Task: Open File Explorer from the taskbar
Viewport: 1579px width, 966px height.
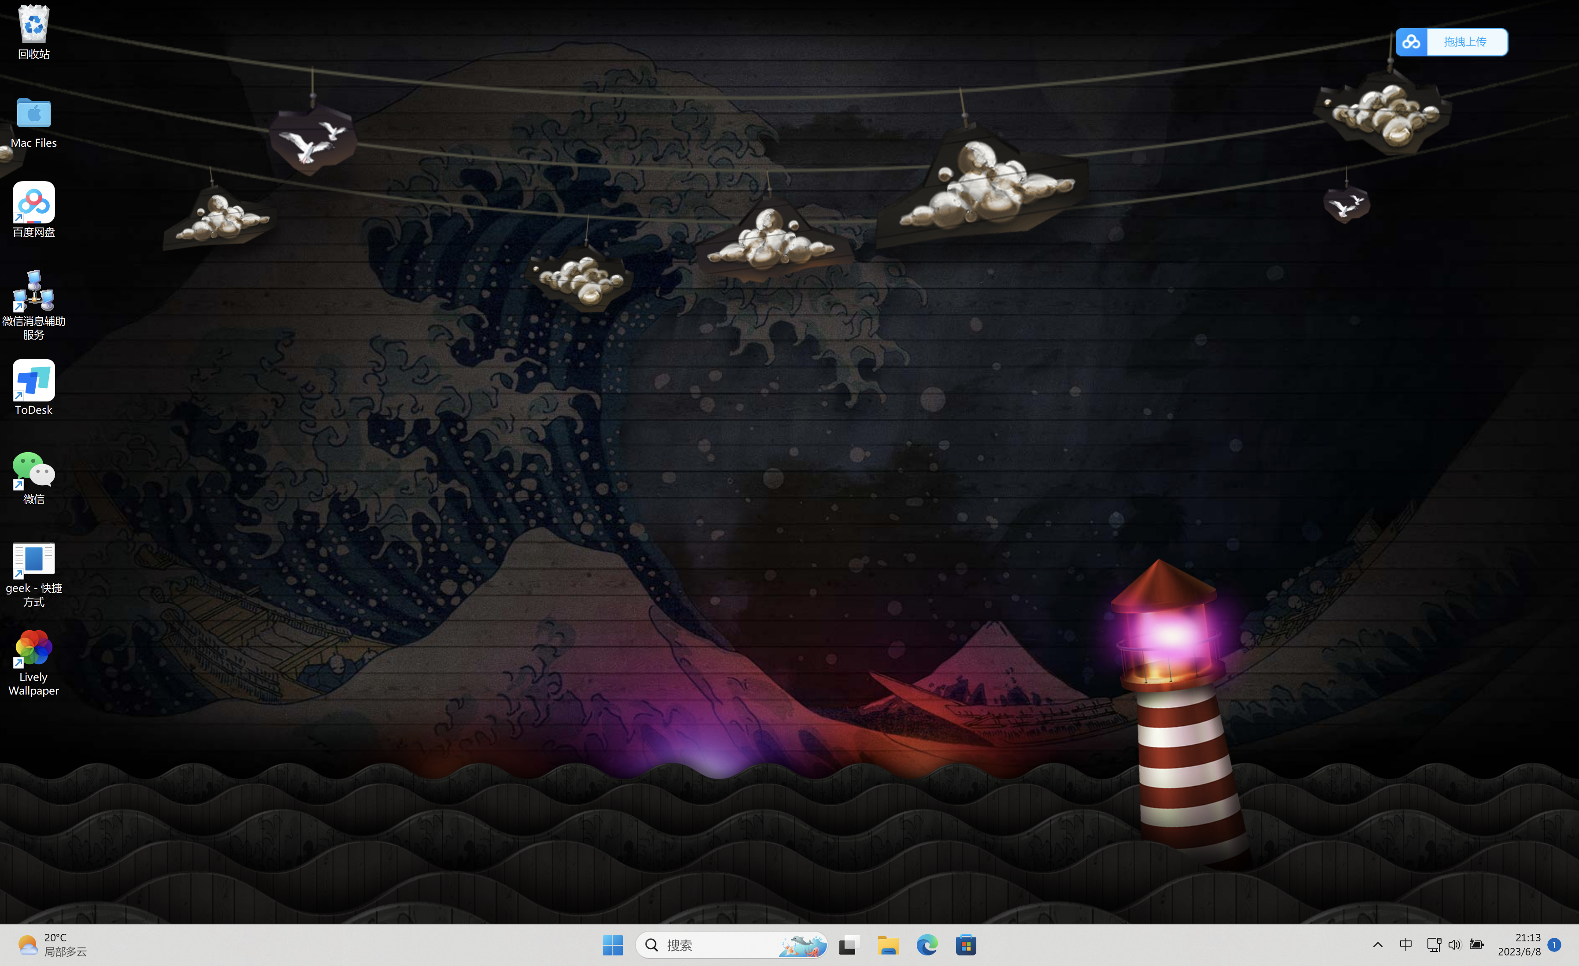Action: 888,945
